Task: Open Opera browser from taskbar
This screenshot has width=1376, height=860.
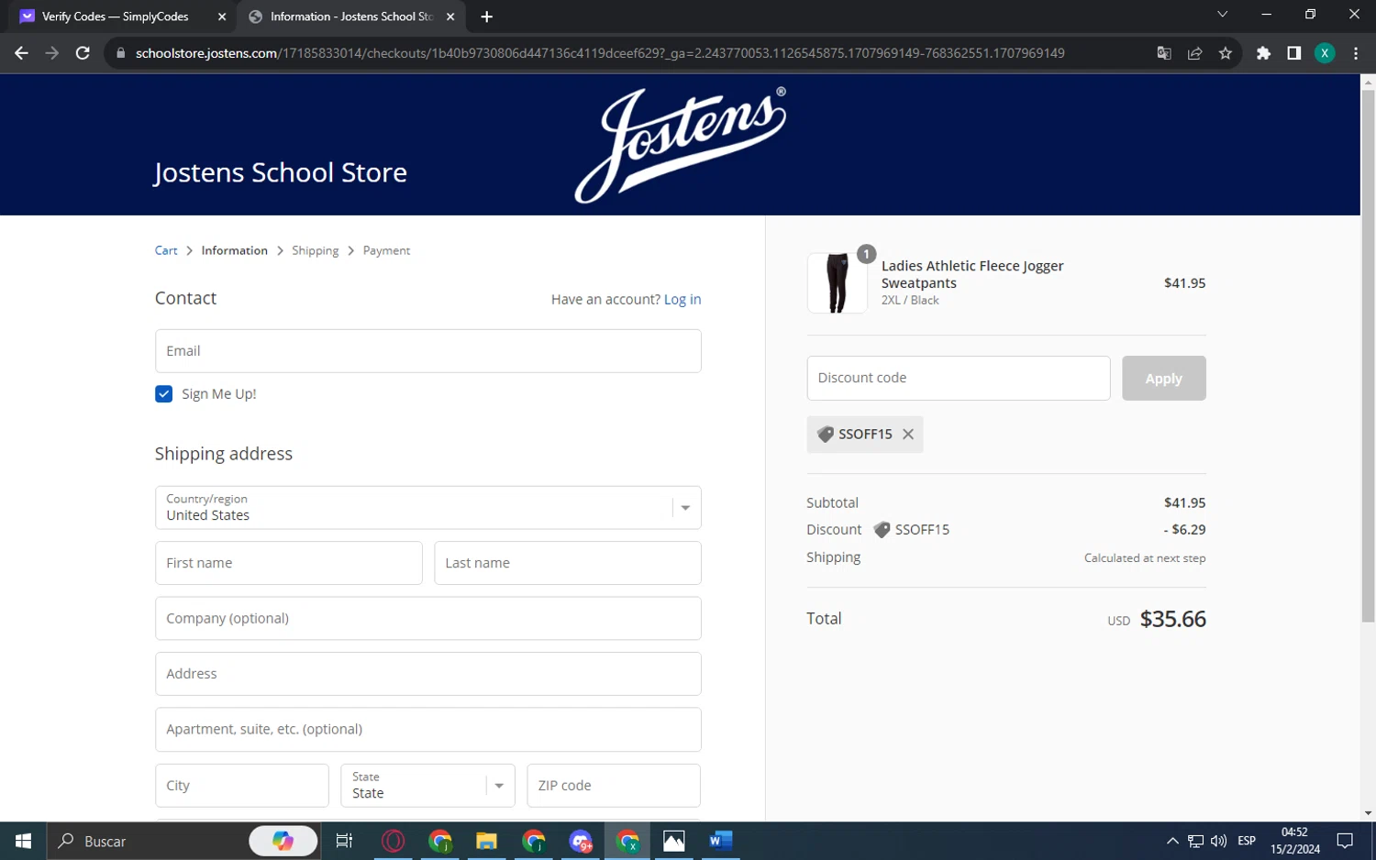Action: (393, 841)
